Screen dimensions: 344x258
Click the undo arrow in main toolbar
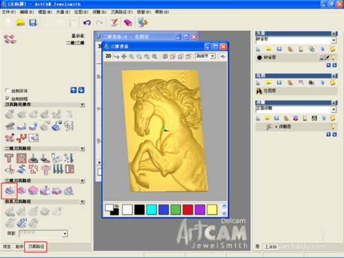click(x=87, y=23)
